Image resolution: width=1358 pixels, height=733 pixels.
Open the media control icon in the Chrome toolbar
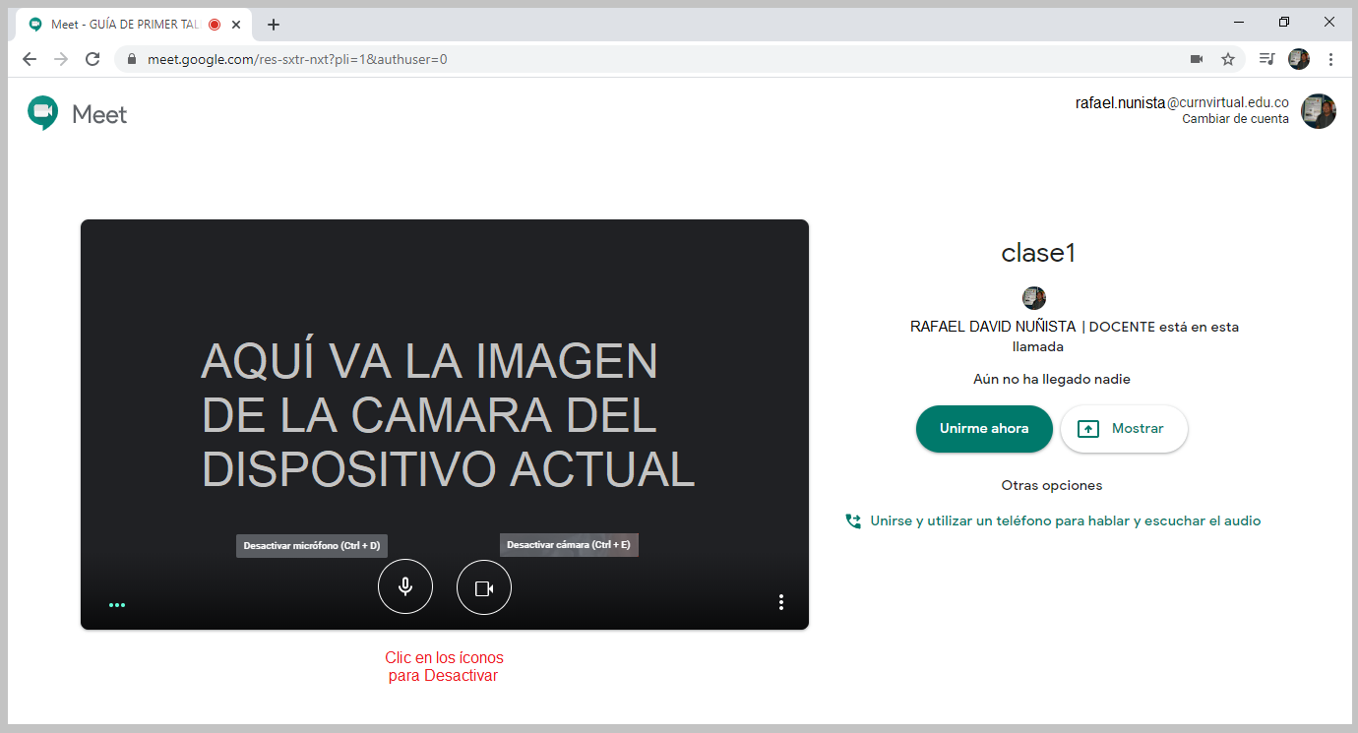(x=1266, y=59)
